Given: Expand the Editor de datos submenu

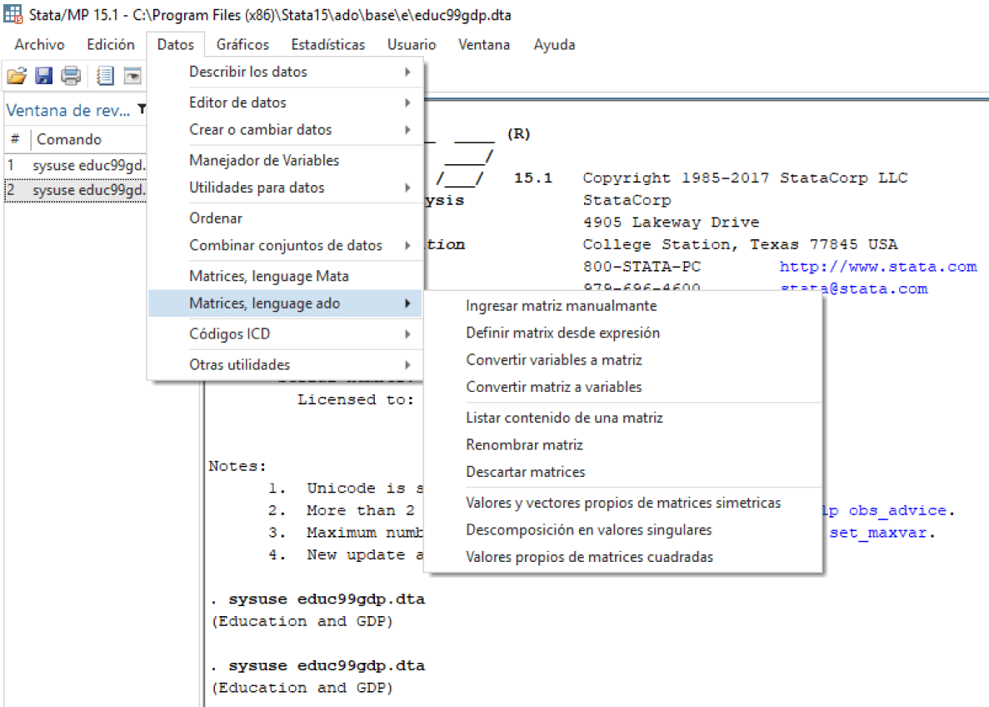Looking at the screenshot, I should pyautogui.click(x=285, y=103).
